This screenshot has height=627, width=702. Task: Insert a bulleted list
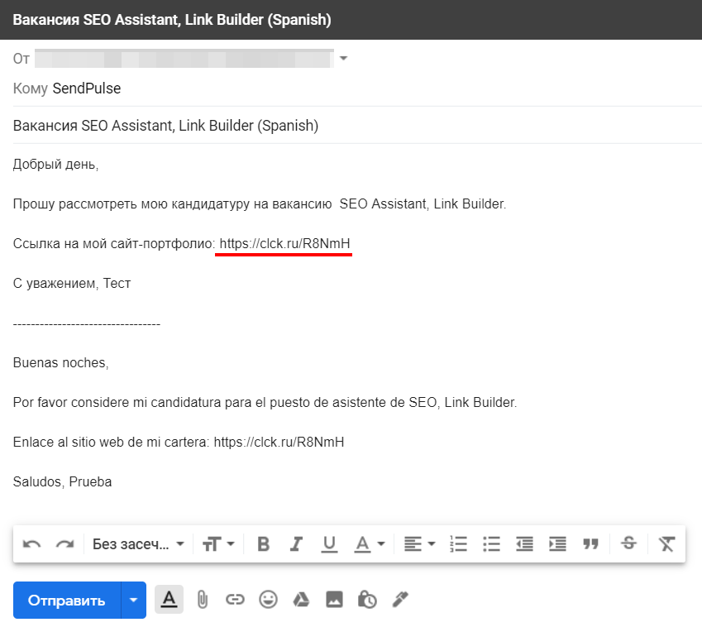(x=491, y=544)
